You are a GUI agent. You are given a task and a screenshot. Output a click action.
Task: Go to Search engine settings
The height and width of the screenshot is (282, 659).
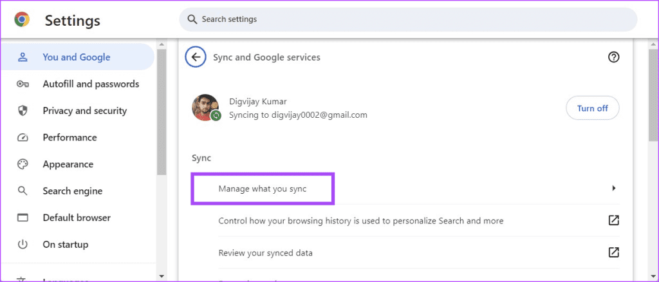[72, 191]
